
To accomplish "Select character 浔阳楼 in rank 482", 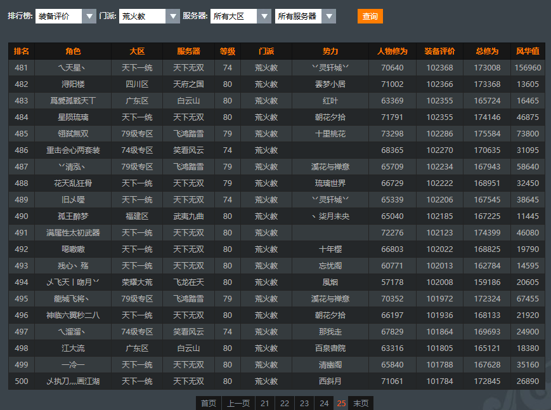I will tap(73, 84).
